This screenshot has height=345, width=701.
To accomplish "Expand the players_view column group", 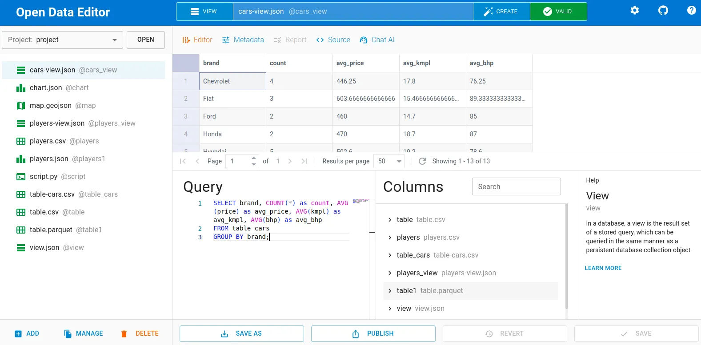I will (x=390, y=273).
